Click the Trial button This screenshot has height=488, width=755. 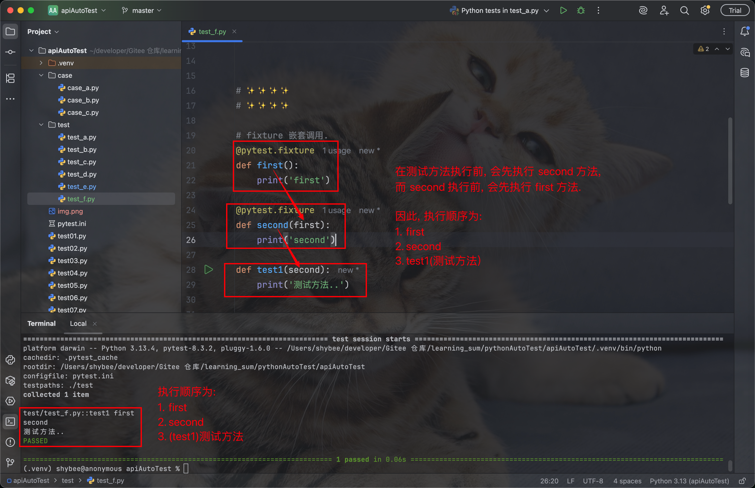coord(735,11)
